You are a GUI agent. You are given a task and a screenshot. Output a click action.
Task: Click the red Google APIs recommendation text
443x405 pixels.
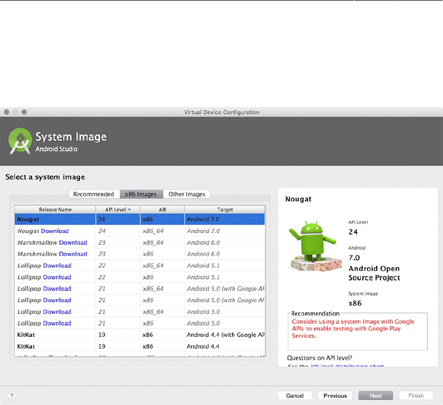tap(353, 329)
